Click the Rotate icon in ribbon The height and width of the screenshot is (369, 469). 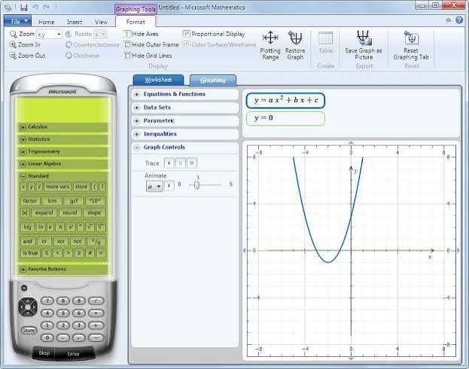pyautogui.click(x=69, y=34)
